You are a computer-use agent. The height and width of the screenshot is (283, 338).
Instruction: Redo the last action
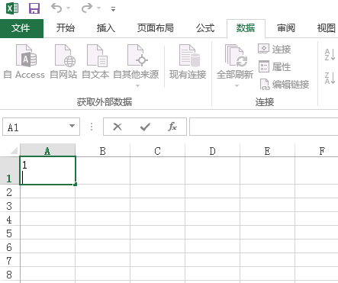click(x=87, y=8)
